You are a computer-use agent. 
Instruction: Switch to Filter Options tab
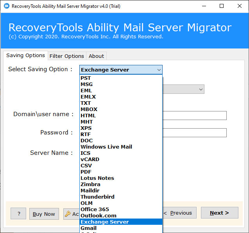(x=66, y=56)
